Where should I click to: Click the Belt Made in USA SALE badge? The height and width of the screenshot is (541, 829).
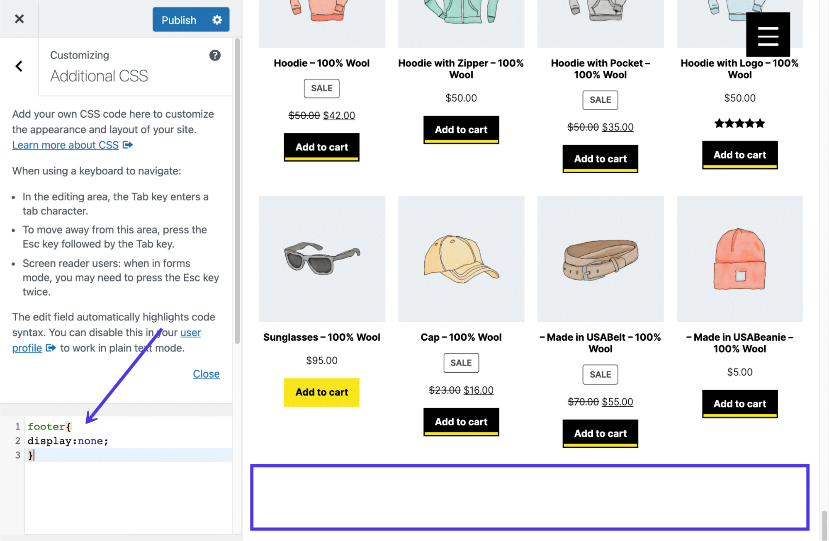click(x=600, y=374)
